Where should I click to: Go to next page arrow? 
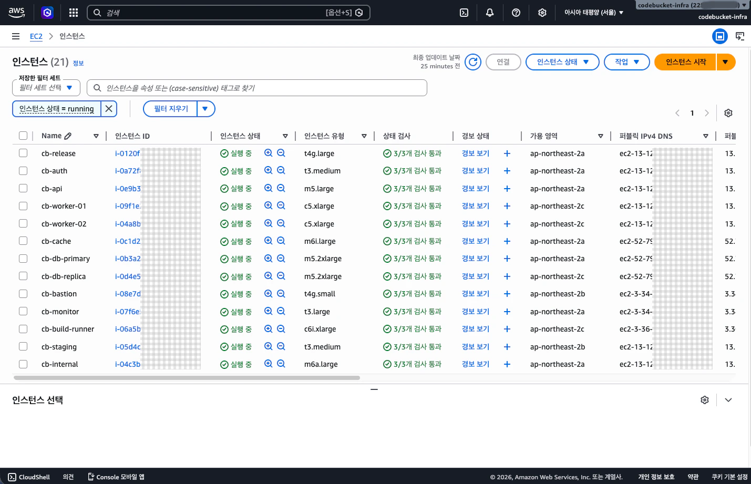point(707,113)
